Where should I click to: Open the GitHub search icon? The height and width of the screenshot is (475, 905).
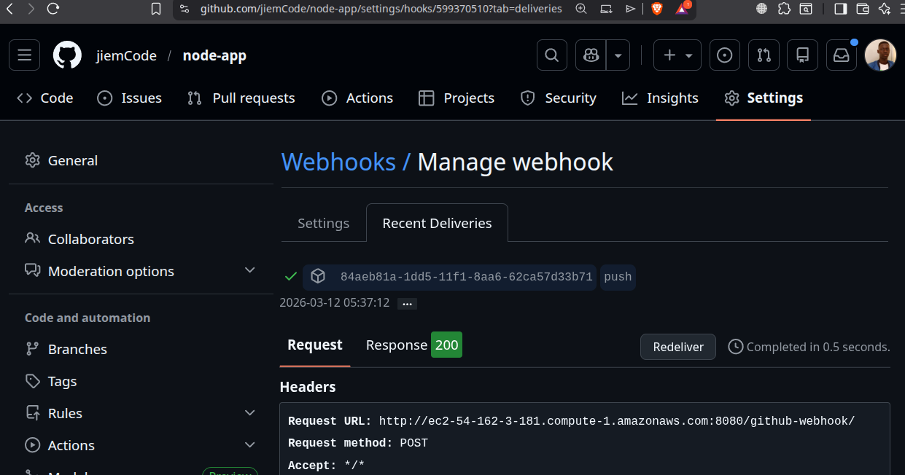[x=551, y=55]
